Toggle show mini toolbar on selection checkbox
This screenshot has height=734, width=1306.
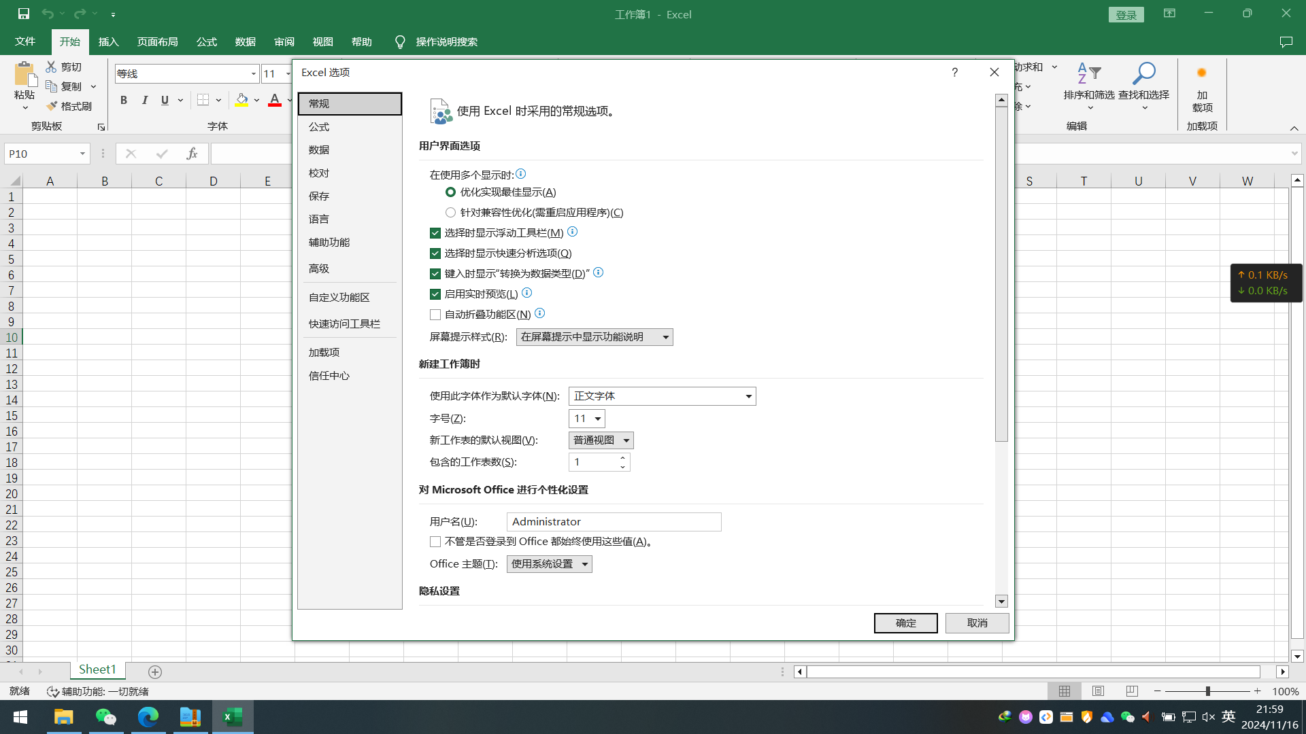coord(435,233)
